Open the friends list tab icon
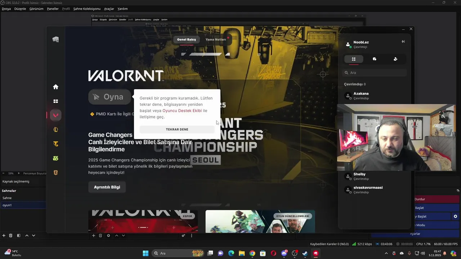 pyautogui.click(x=354, y=59)
